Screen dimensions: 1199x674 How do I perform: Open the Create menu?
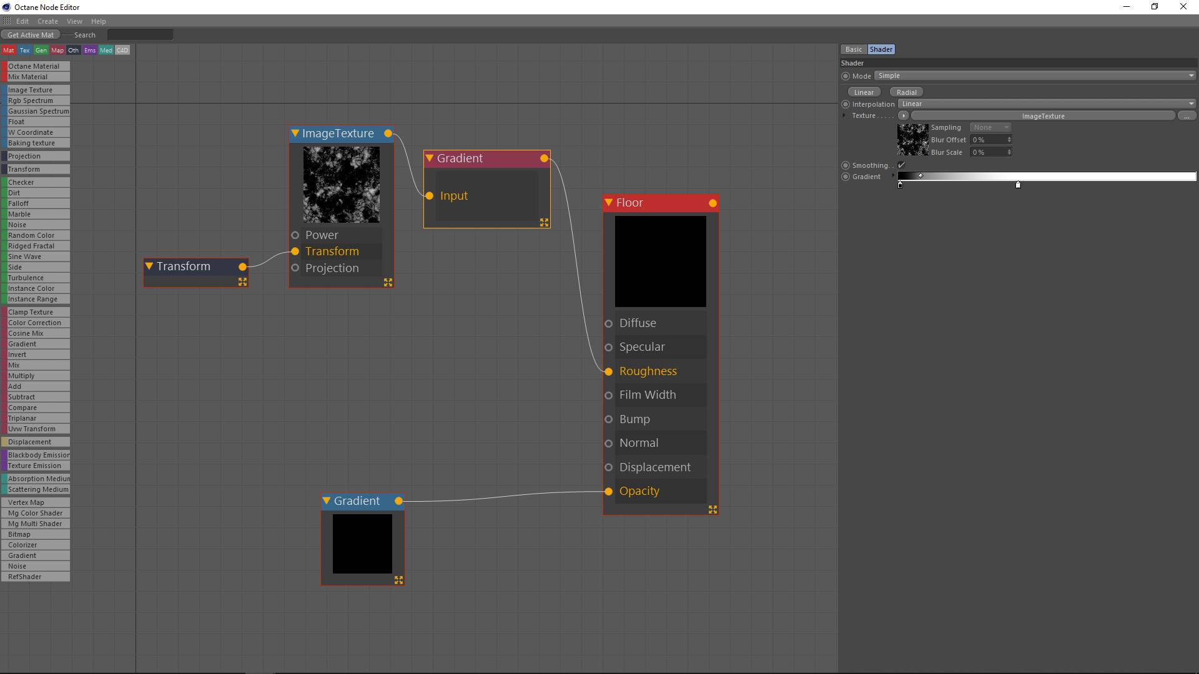coord(47,21)
